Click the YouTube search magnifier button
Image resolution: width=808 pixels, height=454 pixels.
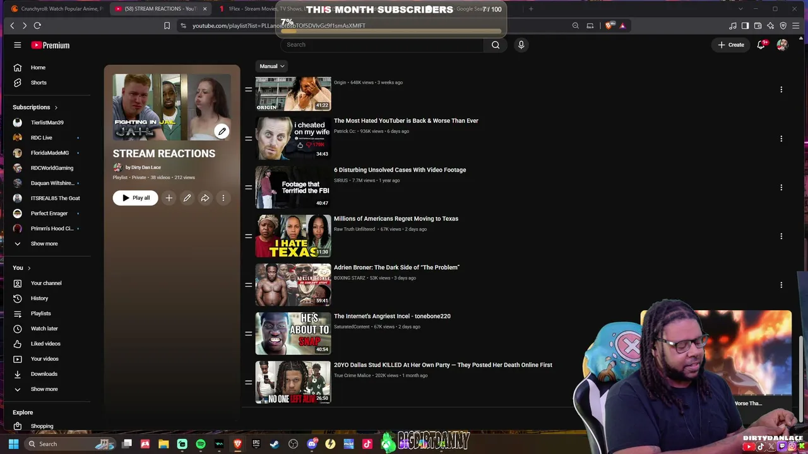tap(496, 45)
